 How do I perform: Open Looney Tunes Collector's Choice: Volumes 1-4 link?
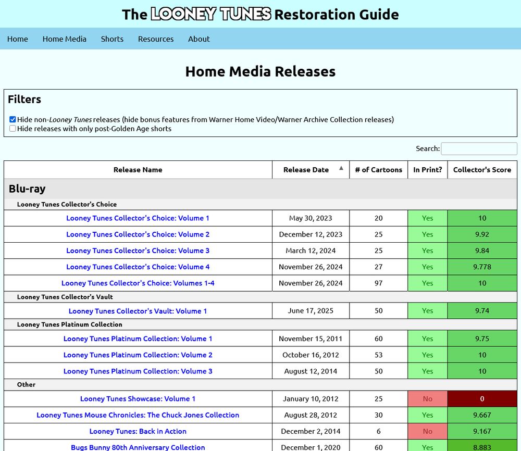tap(138, 283)
